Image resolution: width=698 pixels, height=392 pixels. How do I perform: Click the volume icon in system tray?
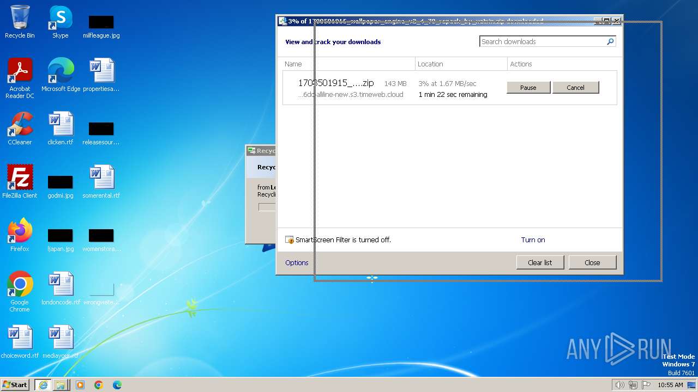[619, 385]
